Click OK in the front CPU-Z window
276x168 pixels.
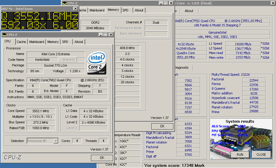click(102, 158)
